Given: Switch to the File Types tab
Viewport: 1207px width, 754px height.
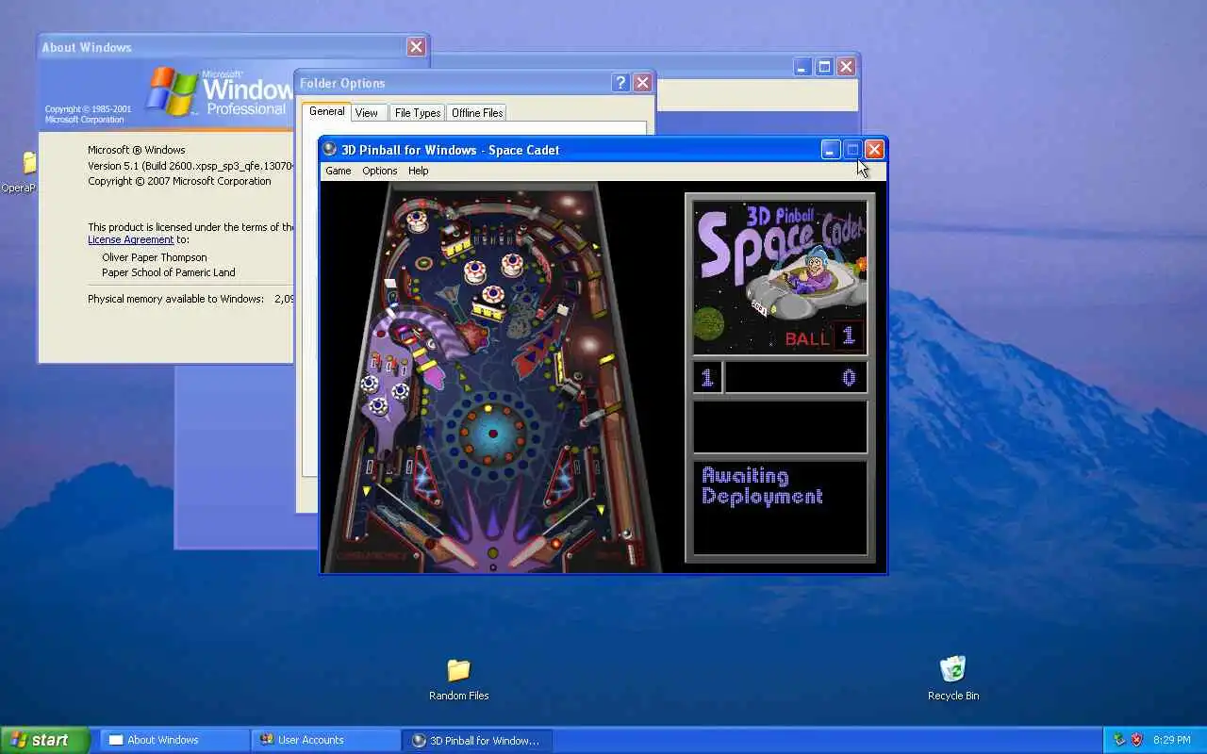Looking at the screenshot, I should [x=417, y=113].
